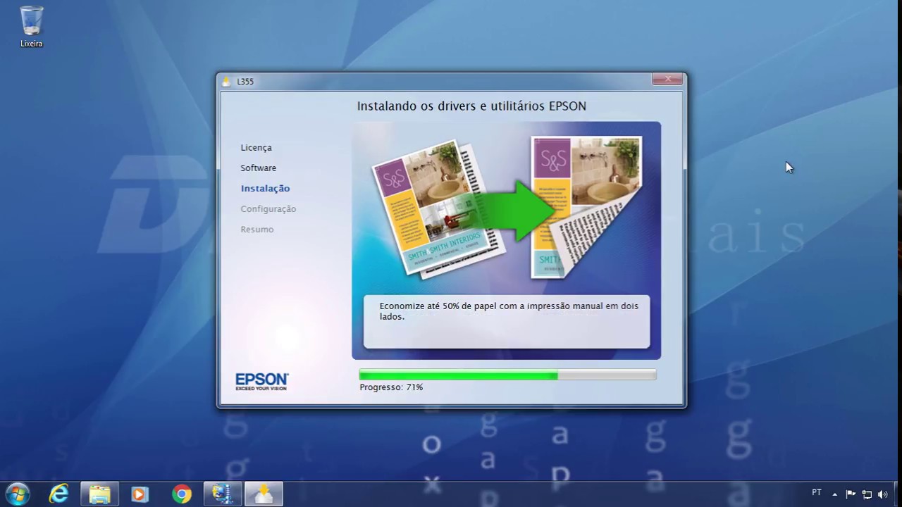This screenshot has height=507, width=902.
Task: Open the Action Center flag icon
Action: pos(851,494)
